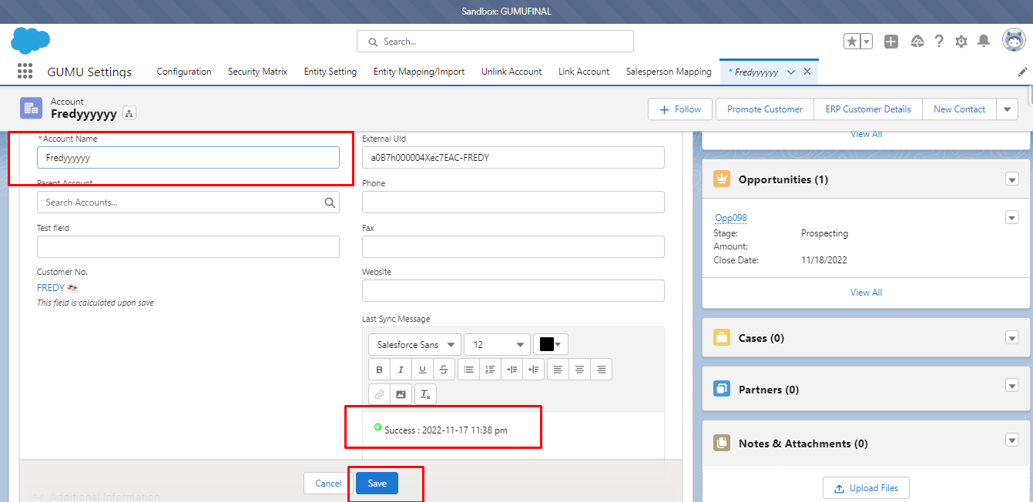1033x502 pixels.
Task: Click the Account record icon in the header
Action: click(x=32, y=109)
